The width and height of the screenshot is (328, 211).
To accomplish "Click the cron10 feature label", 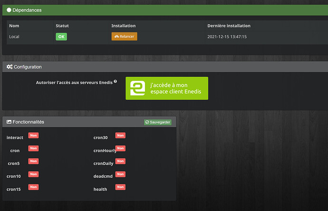I will coord(14,176).
